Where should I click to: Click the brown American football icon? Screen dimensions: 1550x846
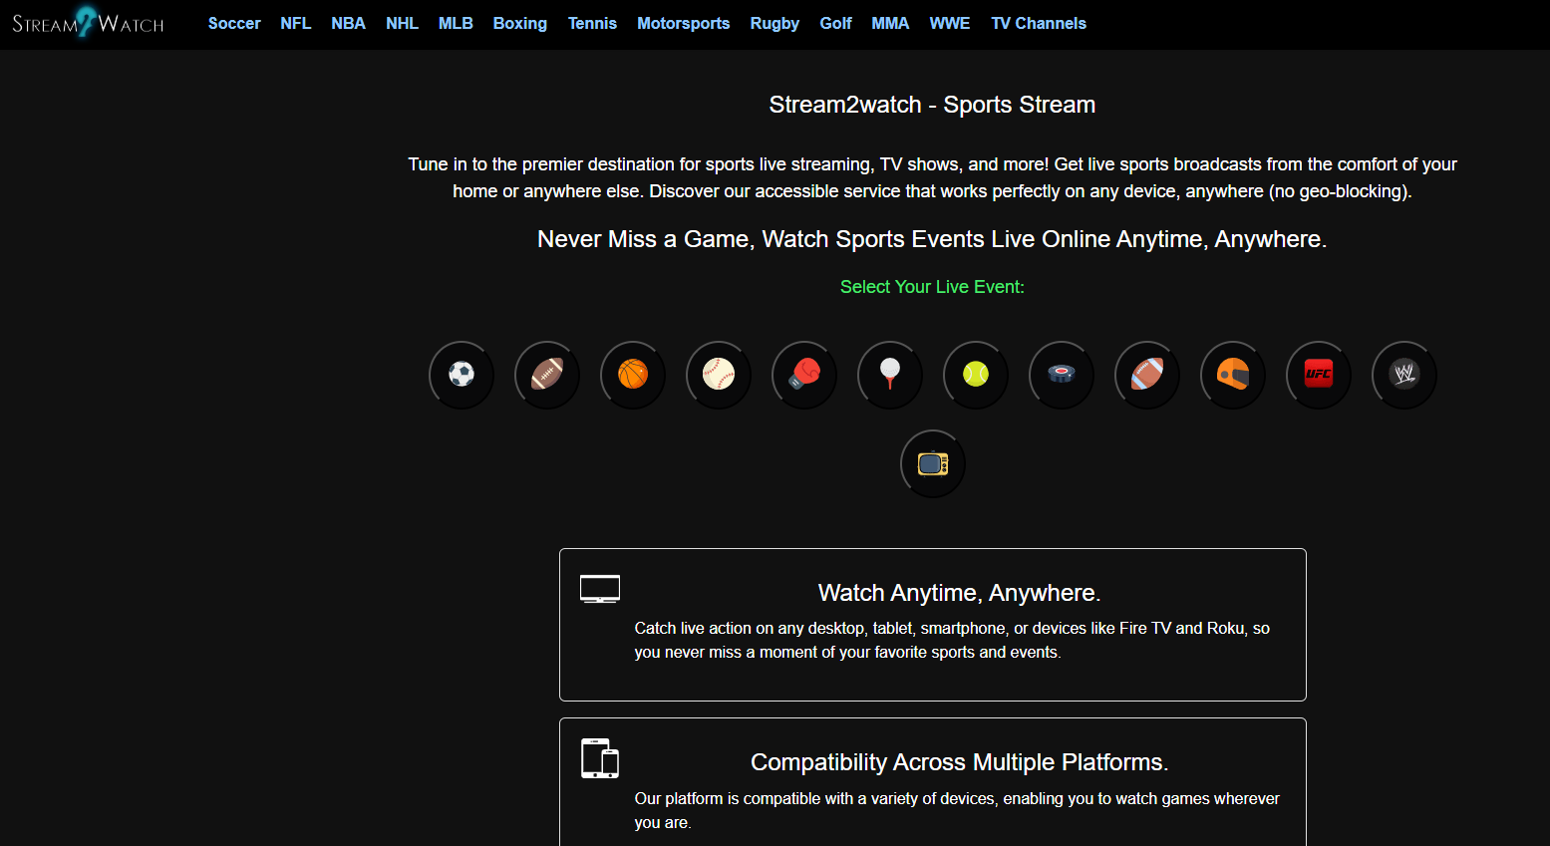point(546,375)
